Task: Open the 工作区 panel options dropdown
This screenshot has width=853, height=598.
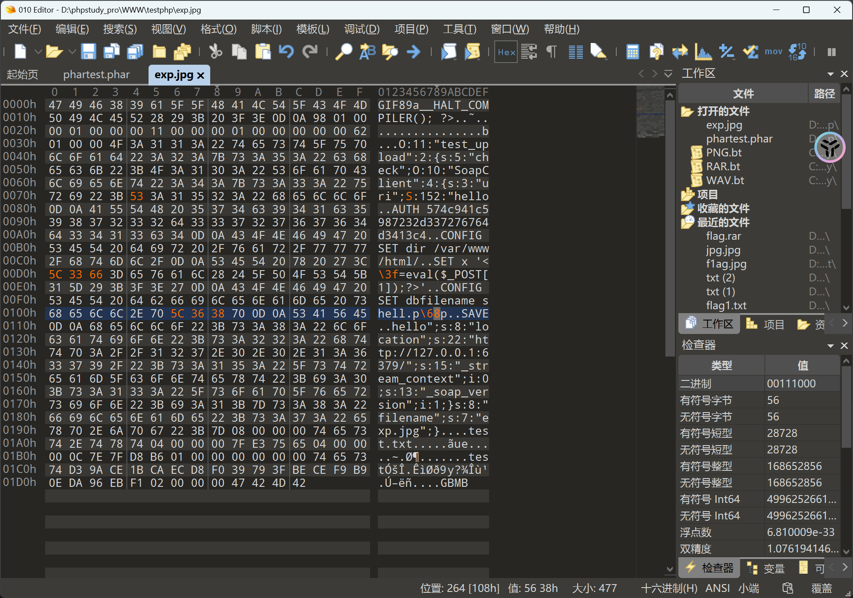Action: [830, 74]
